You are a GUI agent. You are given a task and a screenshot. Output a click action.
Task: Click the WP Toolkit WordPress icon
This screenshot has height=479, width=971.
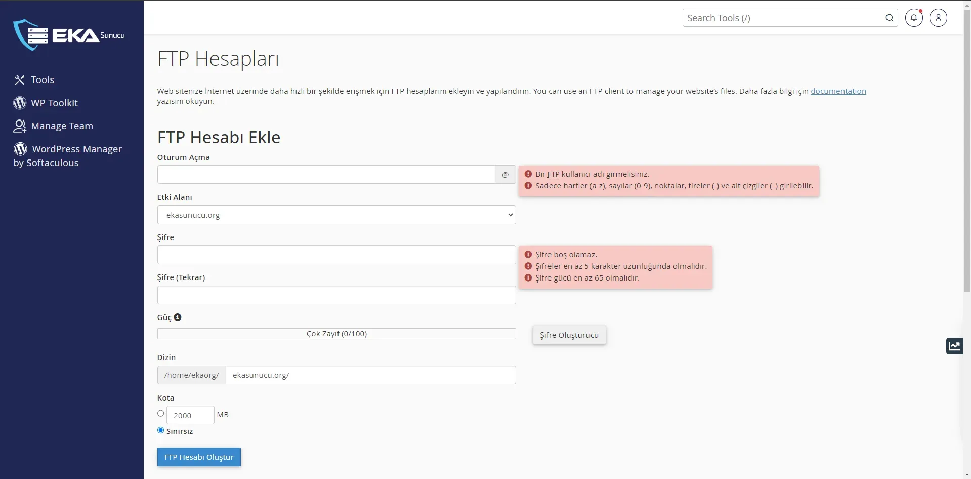(19, 102)
